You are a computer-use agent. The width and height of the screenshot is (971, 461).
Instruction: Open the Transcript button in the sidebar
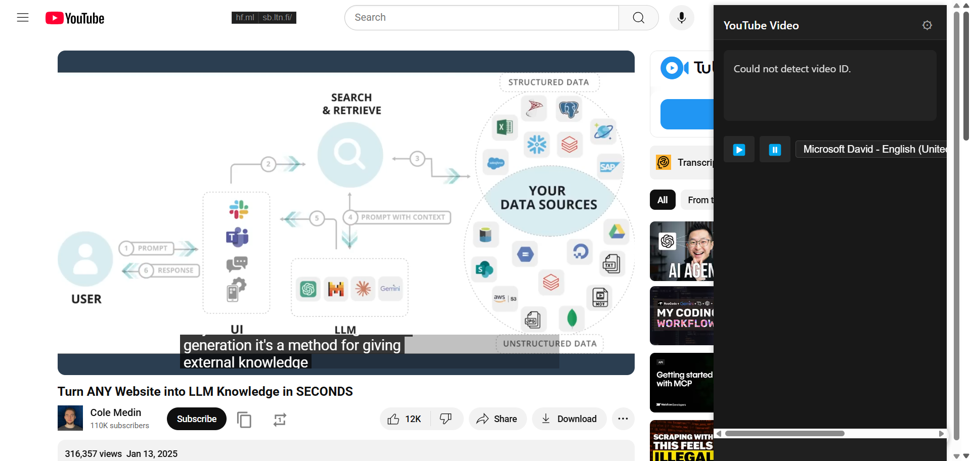click(682, 163)
